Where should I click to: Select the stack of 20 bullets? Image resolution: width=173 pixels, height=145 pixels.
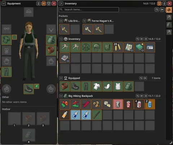coord(118,47)
